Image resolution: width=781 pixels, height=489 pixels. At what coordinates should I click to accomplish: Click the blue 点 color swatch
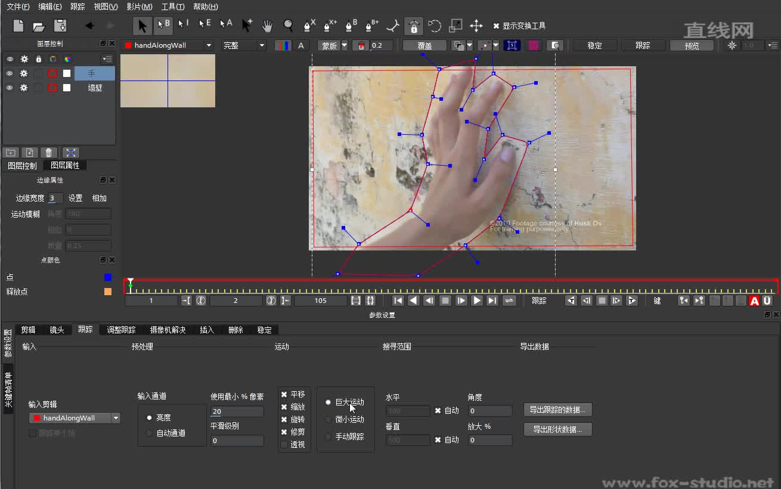click(107, 277)
